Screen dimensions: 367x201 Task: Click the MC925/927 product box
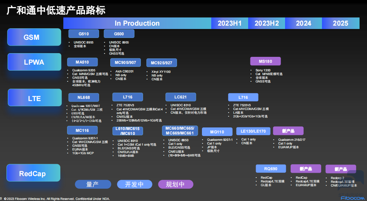click(x=161, y=63)
